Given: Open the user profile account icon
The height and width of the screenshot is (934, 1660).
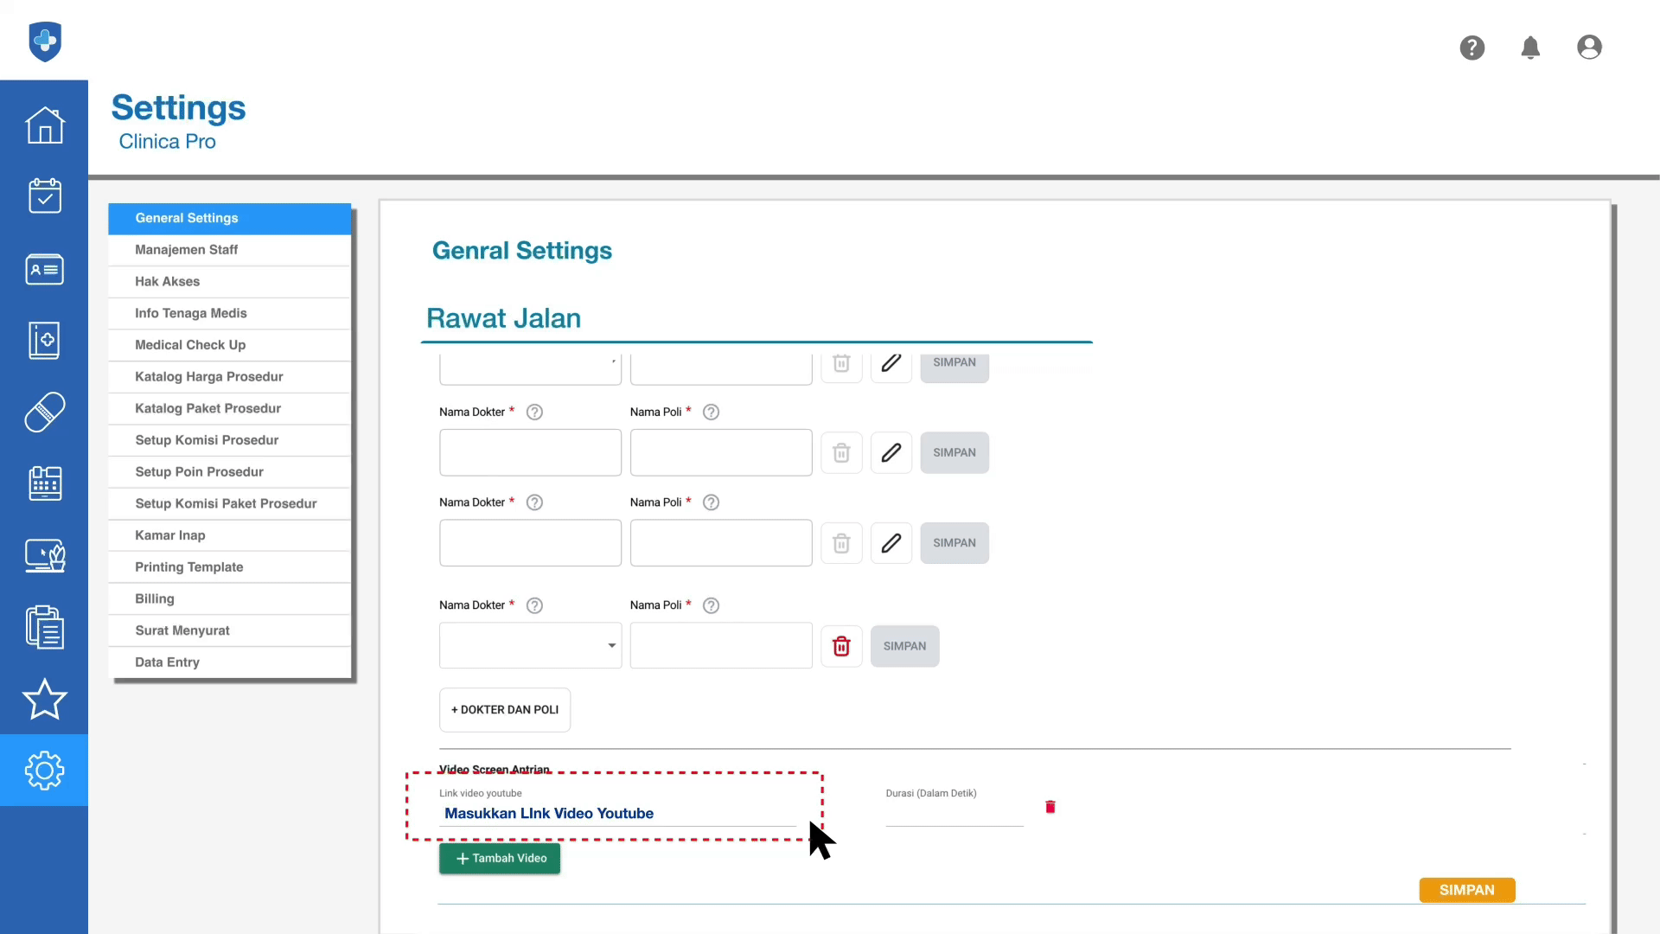Looking at the screenshot, I should click(1589, 48).
